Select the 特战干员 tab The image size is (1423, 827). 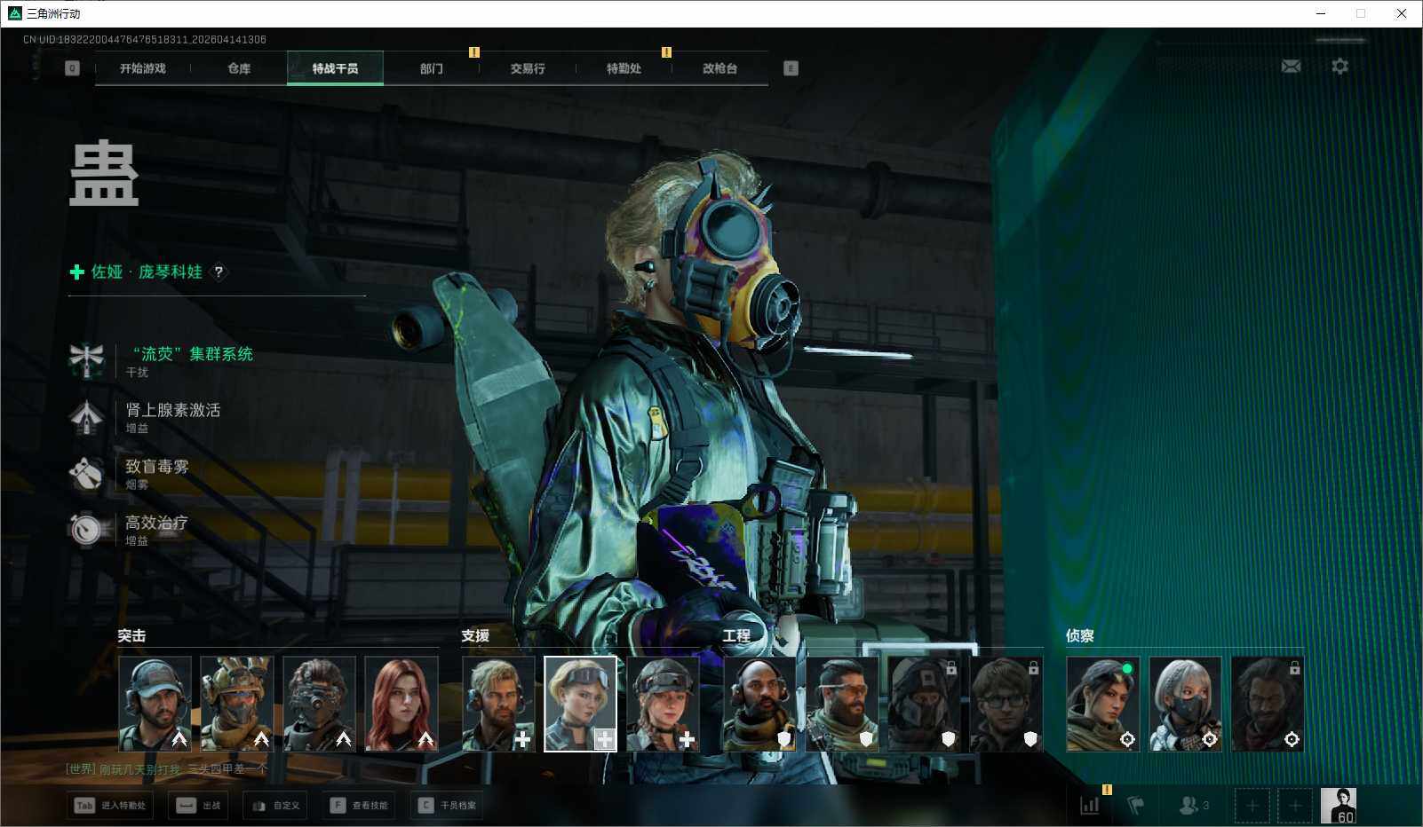click(x=335, y=68)
